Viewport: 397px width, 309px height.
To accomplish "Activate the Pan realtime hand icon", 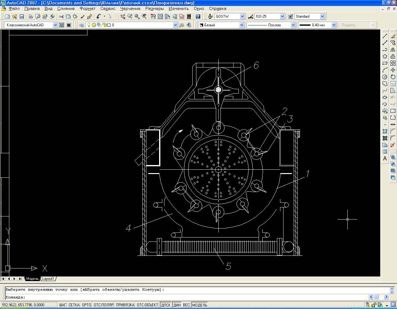I will click(x=123, y=16).
